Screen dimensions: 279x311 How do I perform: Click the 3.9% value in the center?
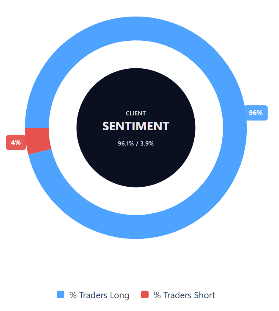[x=146, y=143]
